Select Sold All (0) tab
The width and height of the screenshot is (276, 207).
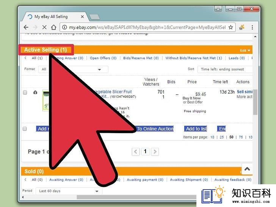click(37, 180)
